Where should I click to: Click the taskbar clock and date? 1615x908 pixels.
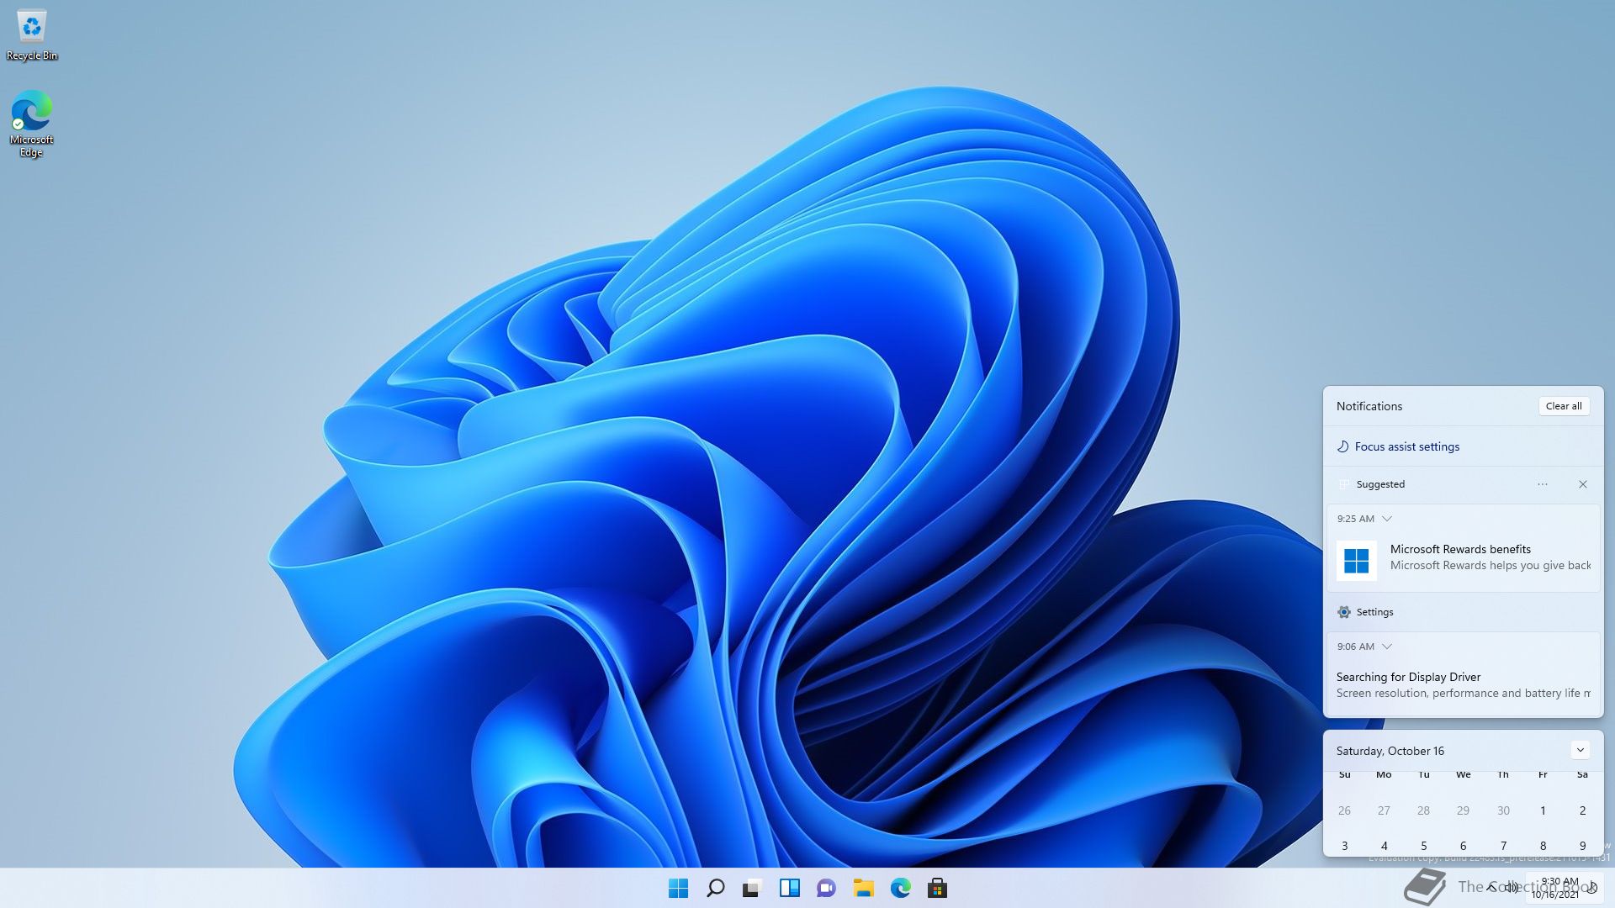1555,888
